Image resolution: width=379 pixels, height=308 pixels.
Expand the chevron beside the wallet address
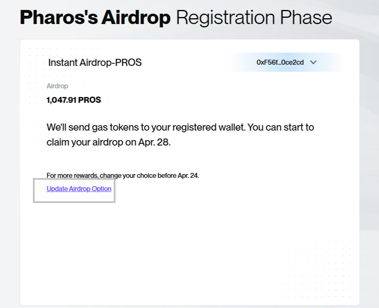pos(313,62)
